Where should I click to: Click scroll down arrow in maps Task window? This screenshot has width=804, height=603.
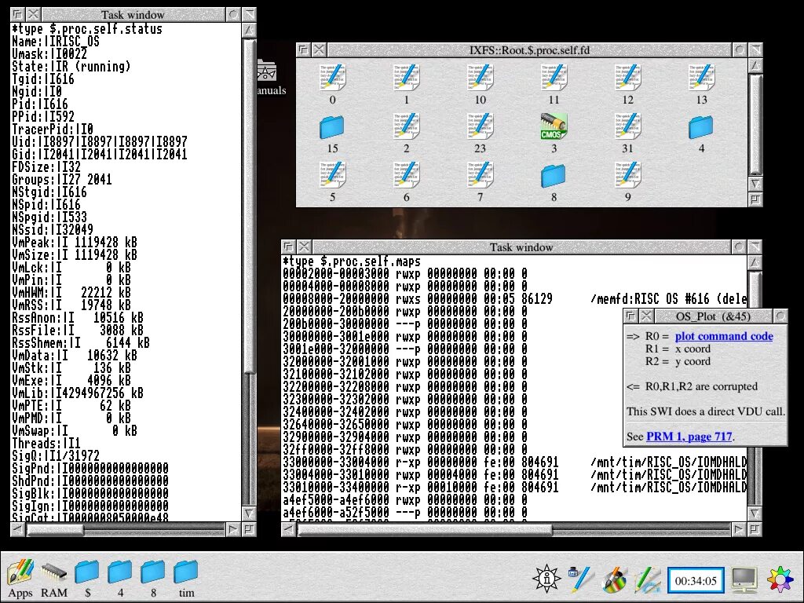coord(755,513)
